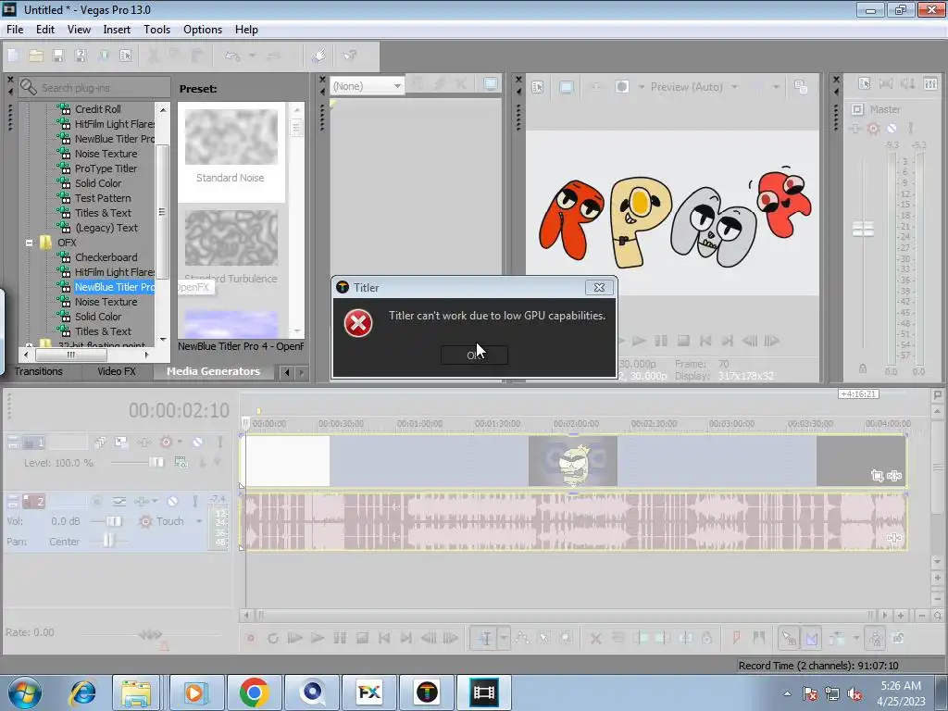Adjust the video track Level slider
The width and height of the screenshot is (948, 711).
(156, 463)
